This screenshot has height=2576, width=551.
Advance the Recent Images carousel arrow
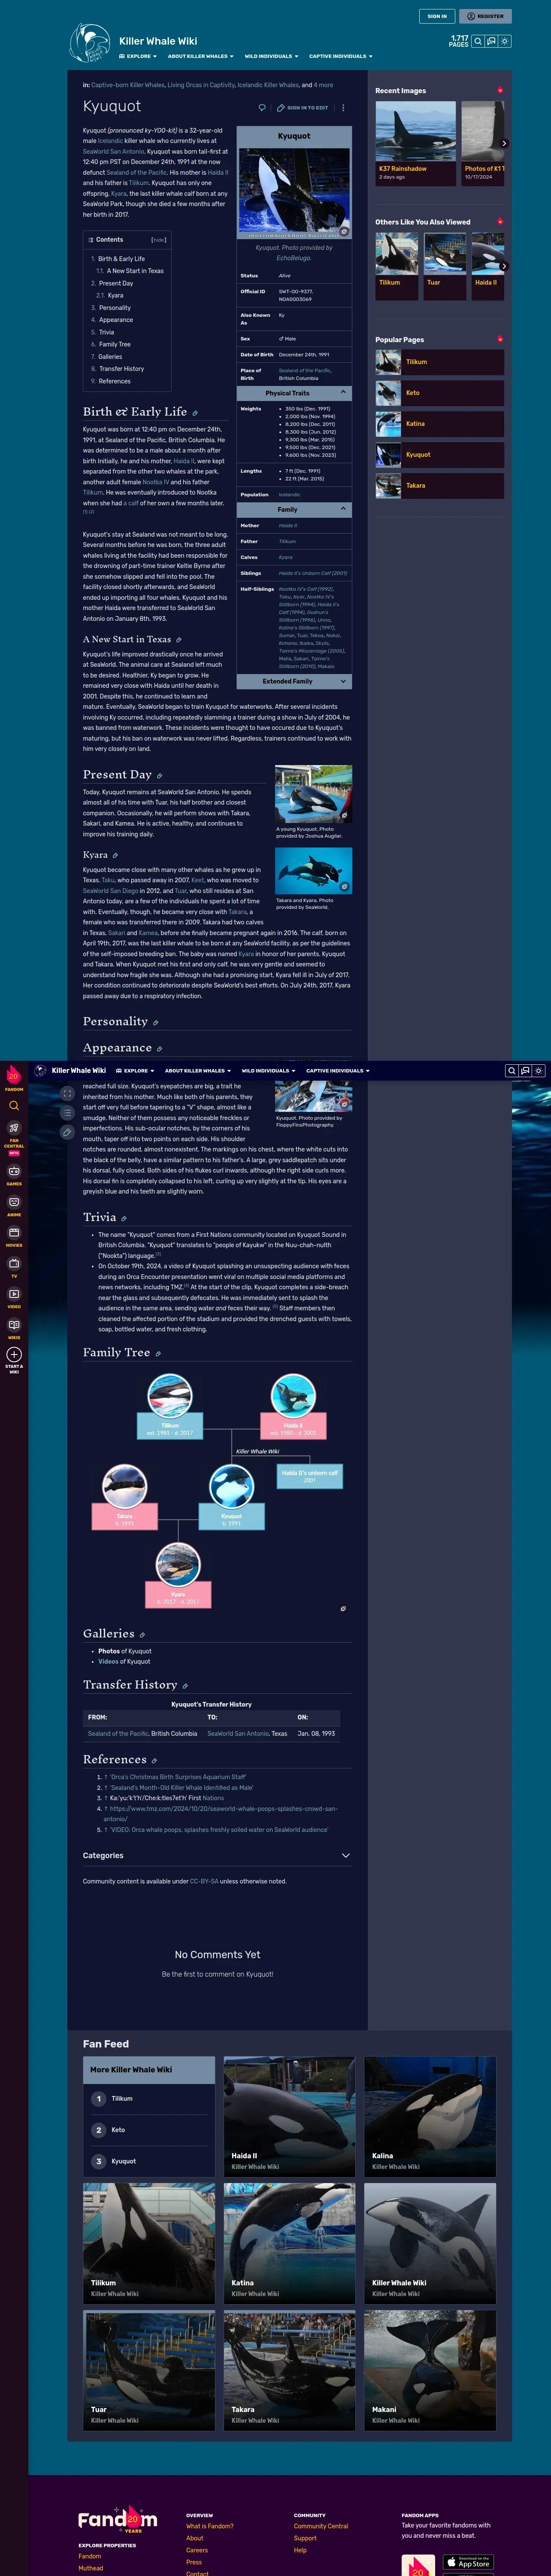(x=503, y=143)
